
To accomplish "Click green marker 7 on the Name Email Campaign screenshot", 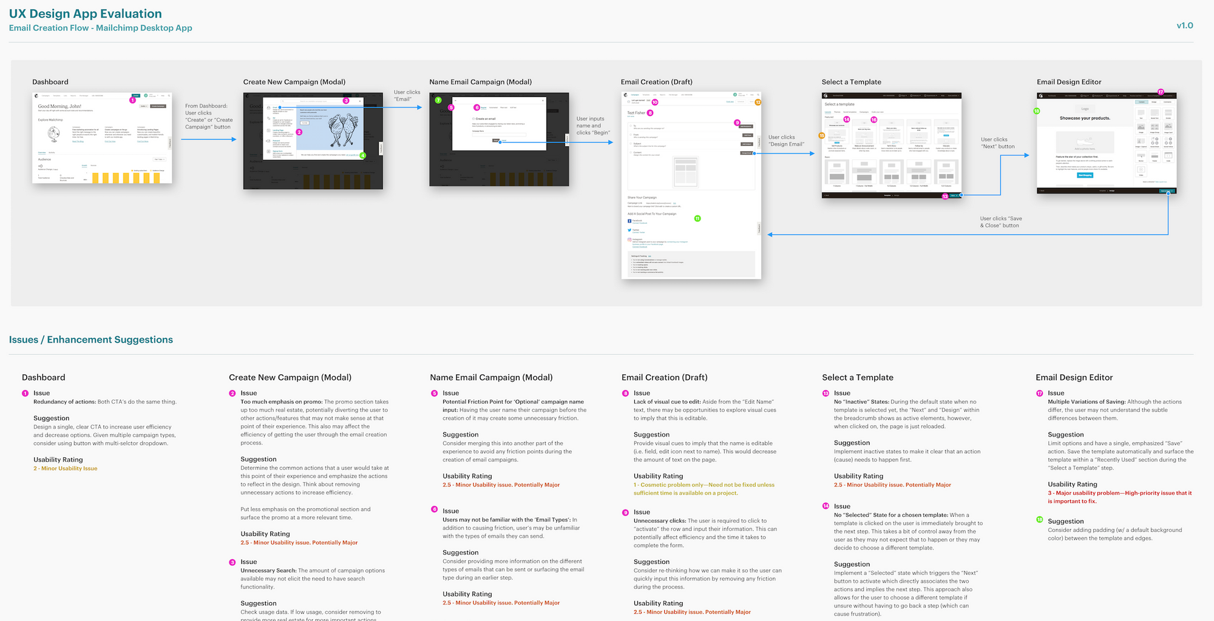I will click(x=438, y=100).
